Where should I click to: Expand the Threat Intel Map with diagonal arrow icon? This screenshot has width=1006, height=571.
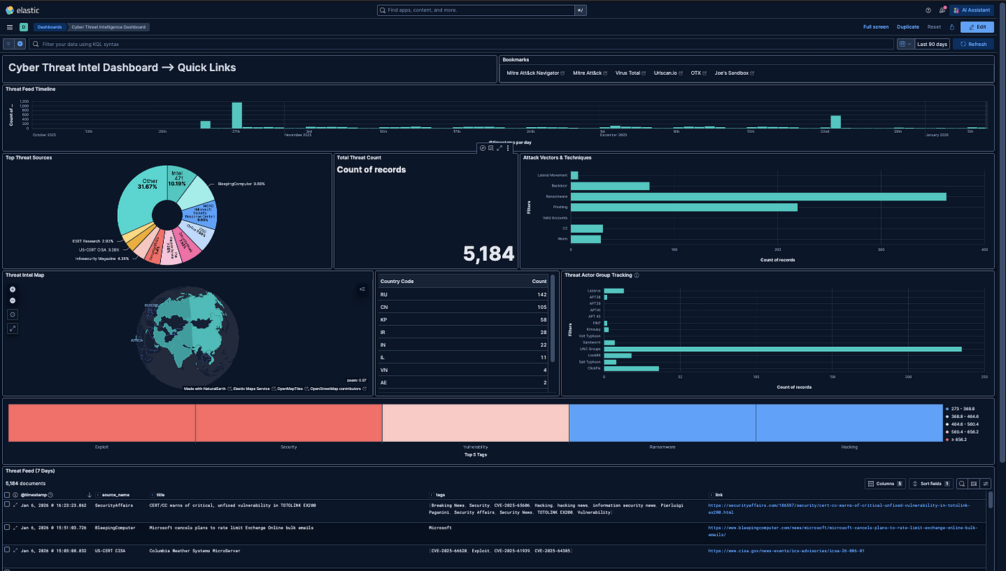tap(11, 328)
